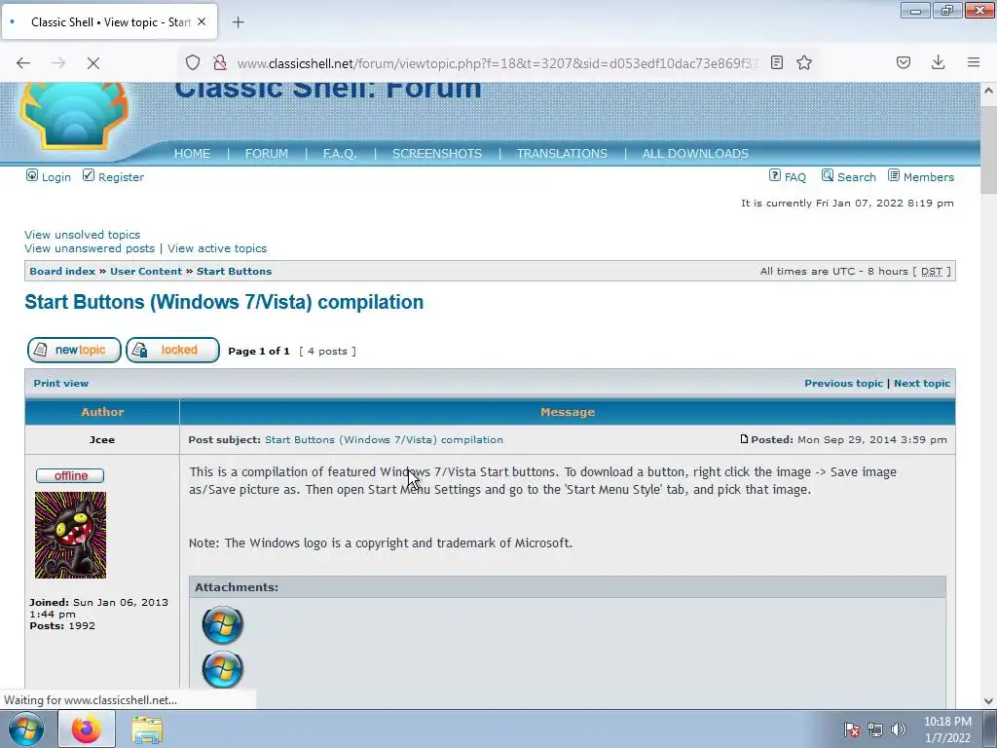Open Save to Pocket icon
Image resolution: width=997 pixels, height=748 pixels.
tap(904, 62)
